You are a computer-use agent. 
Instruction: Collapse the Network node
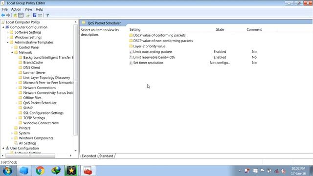coord(12,52)
